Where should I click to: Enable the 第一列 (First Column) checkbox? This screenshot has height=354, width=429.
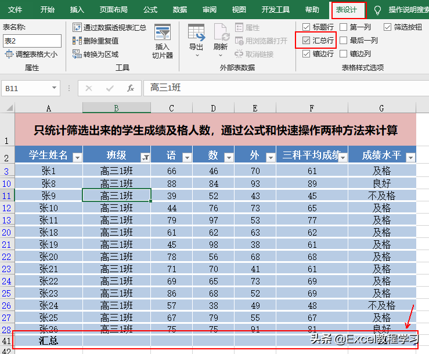pyautogui.click(x=344, y=27)
